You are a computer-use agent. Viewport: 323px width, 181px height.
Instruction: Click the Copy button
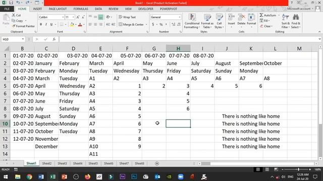click(x=18, y=21)
